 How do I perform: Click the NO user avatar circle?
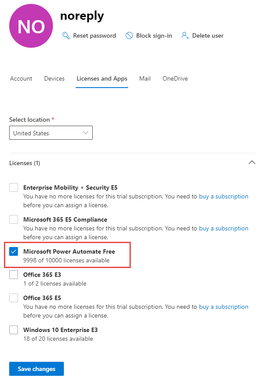pyautogui.click(x=31, y=27)
